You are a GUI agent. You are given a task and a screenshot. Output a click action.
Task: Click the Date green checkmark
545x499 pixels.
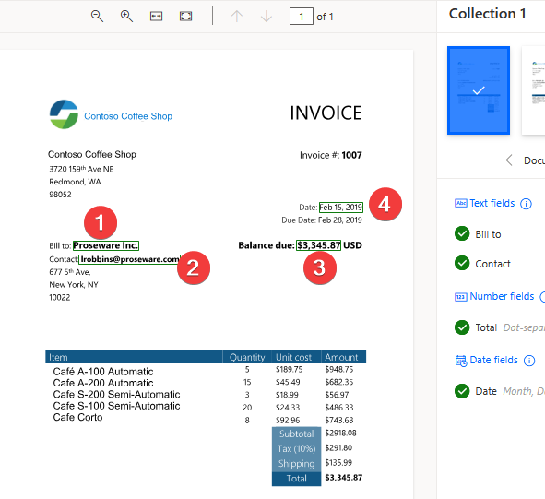click(x=462, y=391)
